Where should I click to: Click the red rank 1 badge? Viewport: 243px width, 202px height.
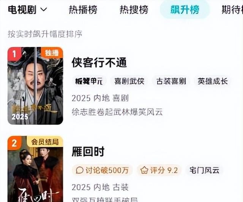pyautogui.click(x=14, y=54)
